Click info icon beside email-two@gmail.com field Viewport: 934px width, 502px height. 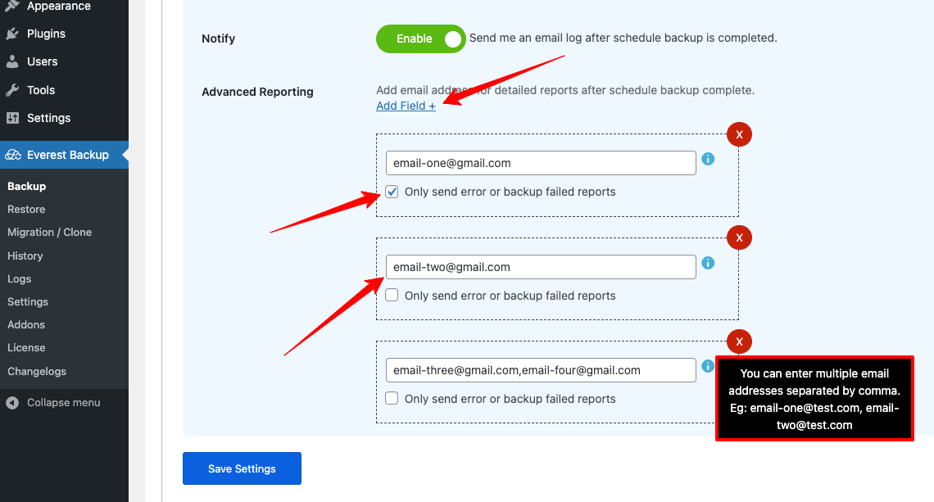(x=709, y=263)
